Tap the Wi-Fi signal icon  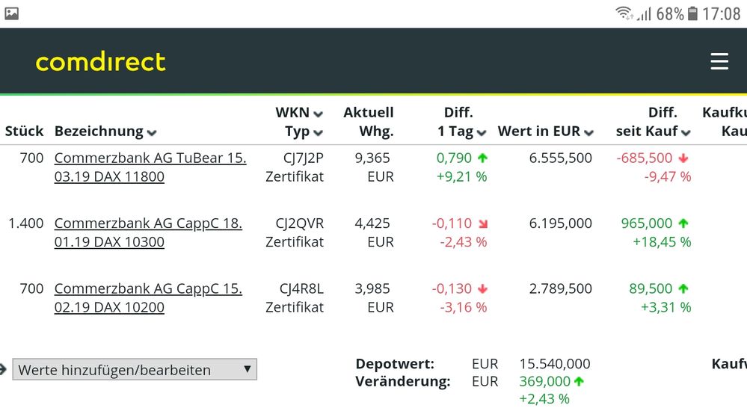(624, 13)
